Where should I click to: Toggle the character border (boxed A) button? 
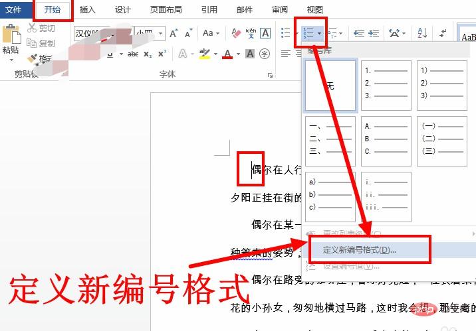click(x=265, y=33)
